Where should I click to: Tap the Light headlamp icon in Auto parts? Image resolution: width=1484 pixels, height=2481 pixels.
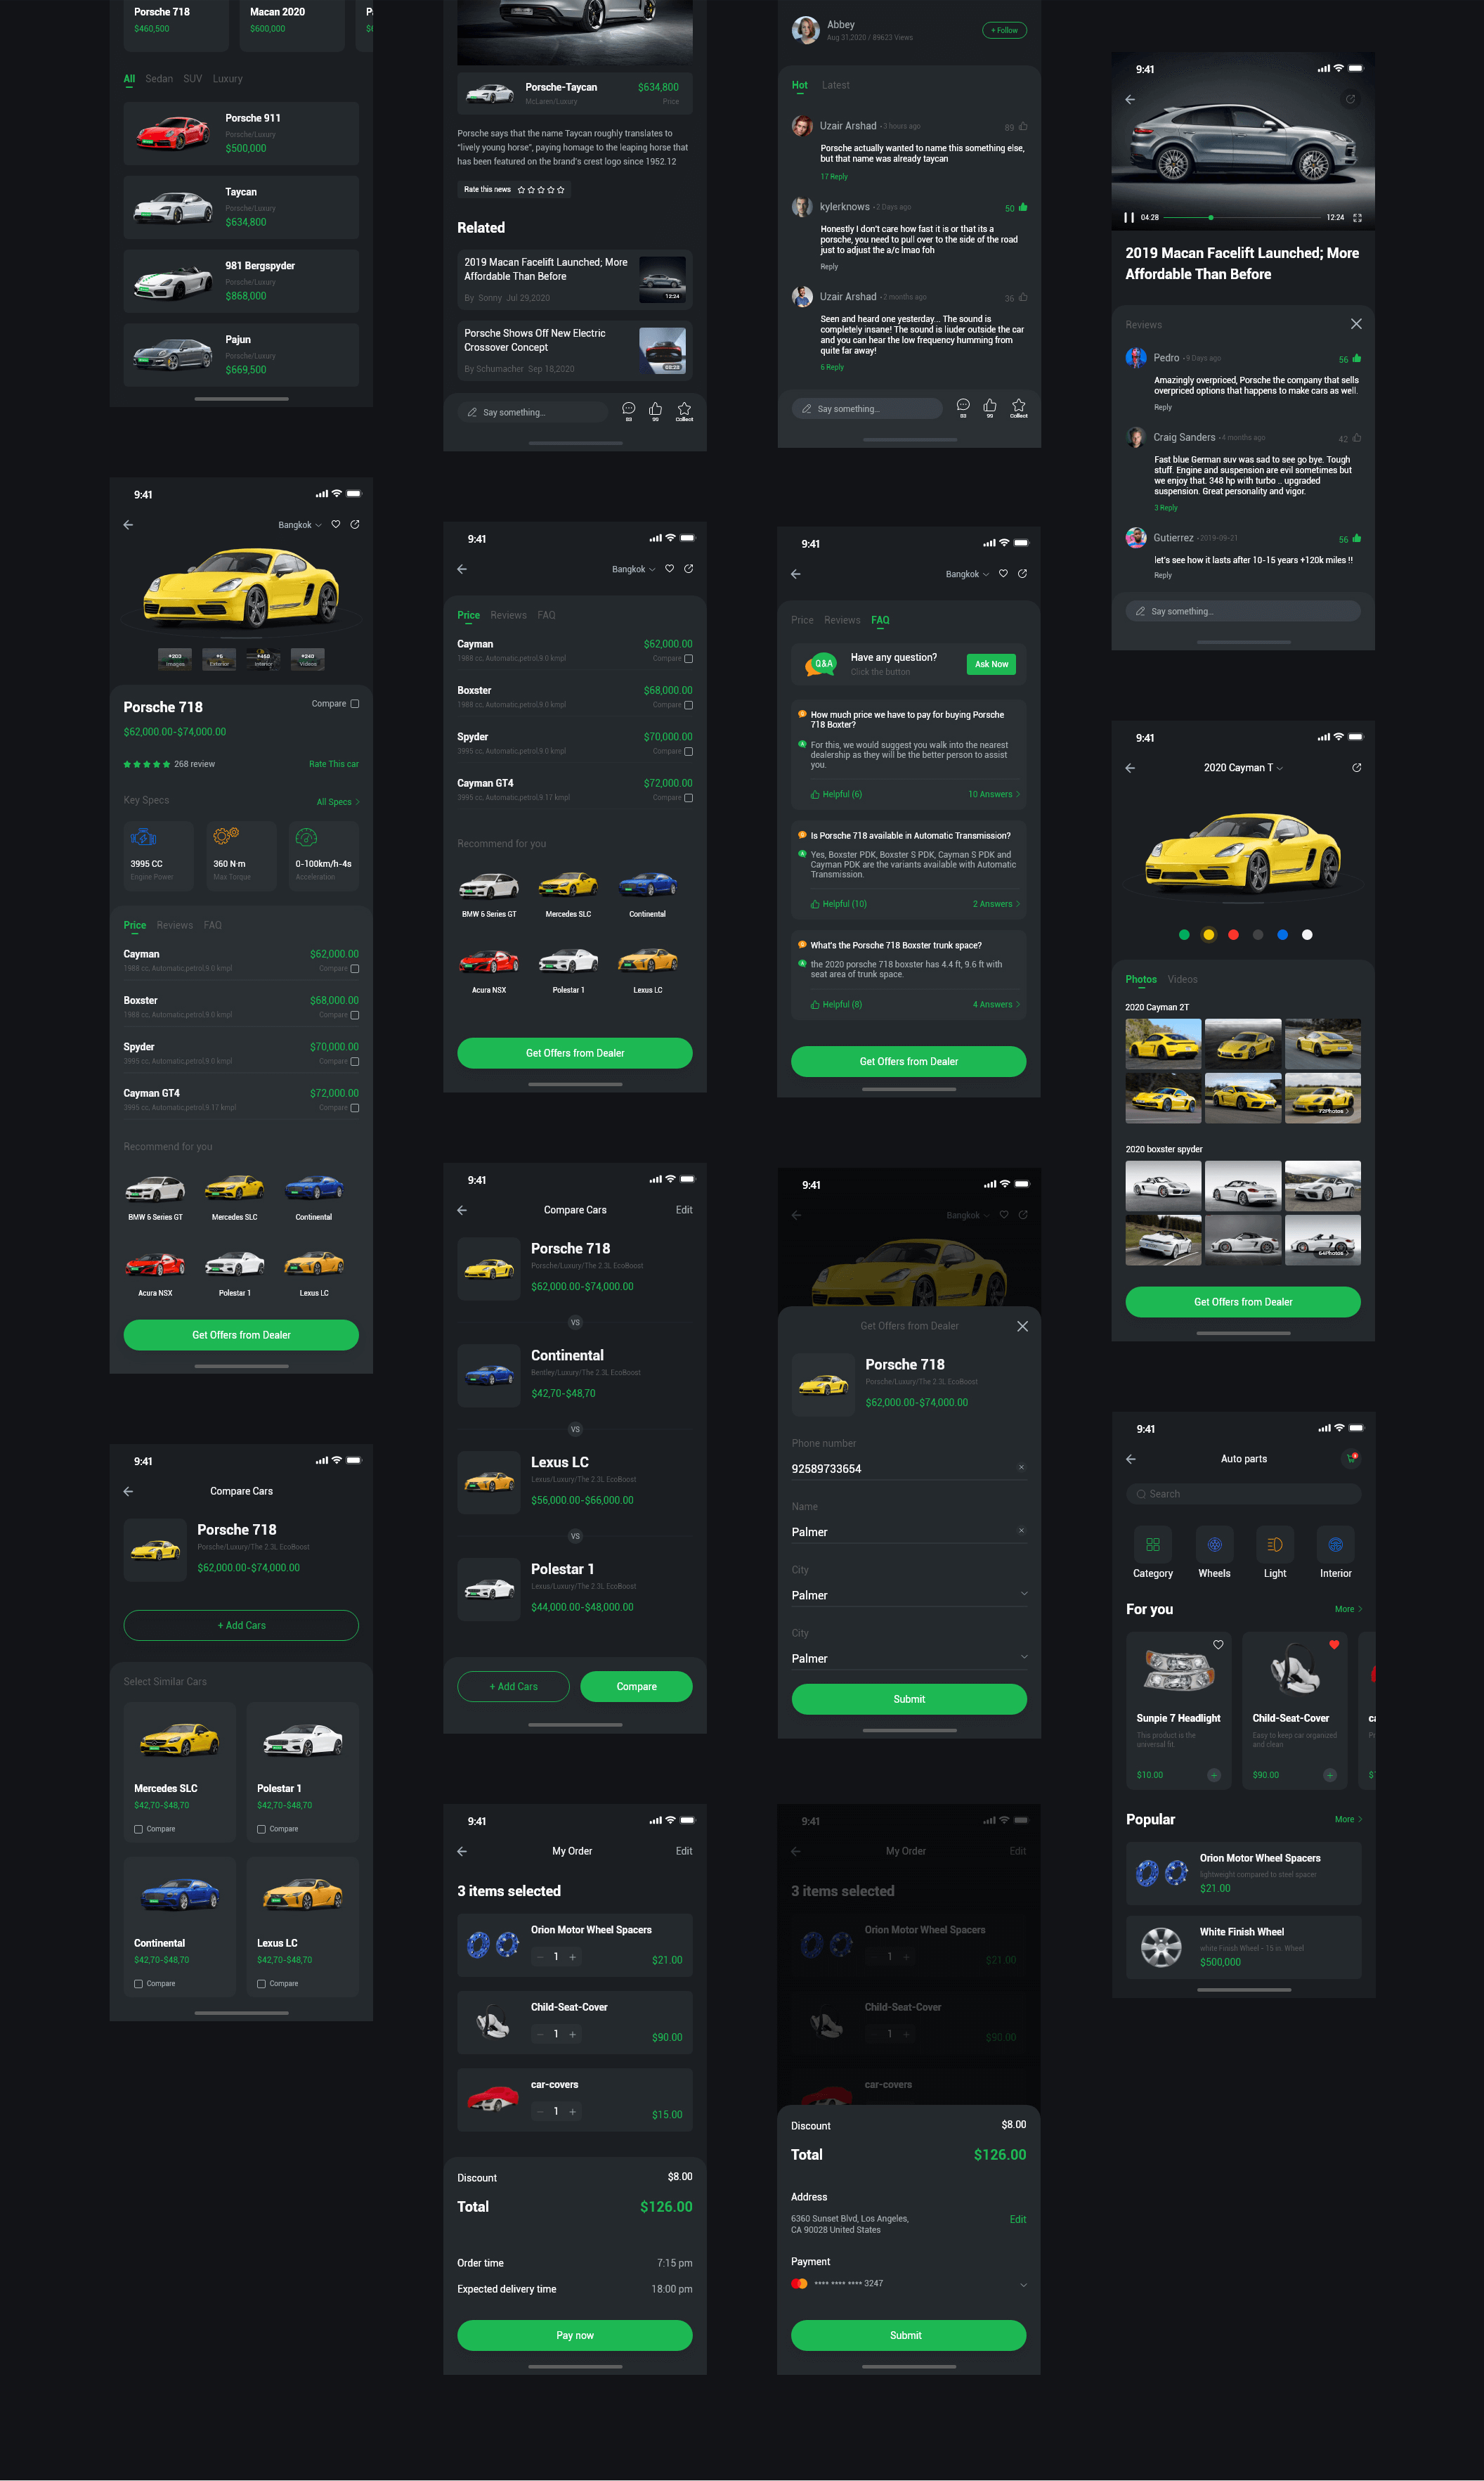1275,1545
